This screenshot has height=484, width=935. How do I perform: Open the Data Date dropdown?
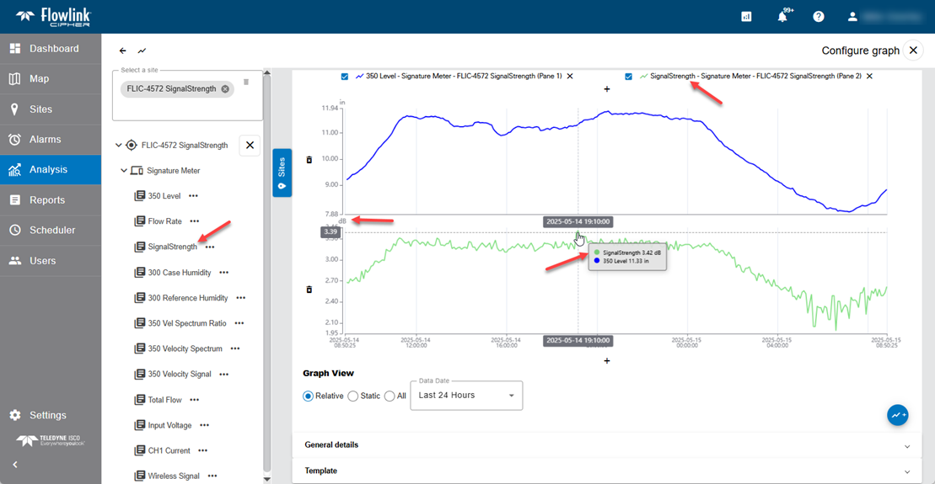466,396
